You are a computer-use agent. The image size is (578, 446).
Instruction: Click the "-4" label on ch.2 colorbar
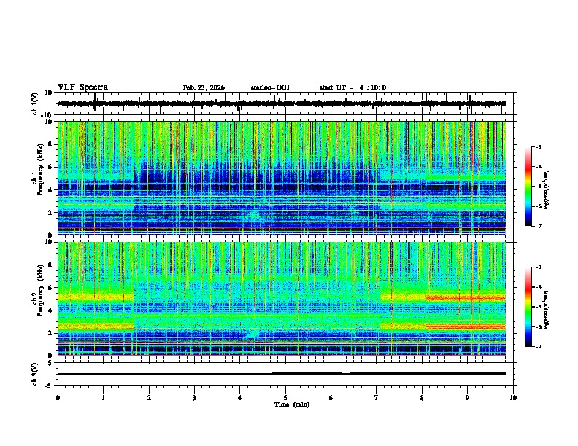coord(539,286)
